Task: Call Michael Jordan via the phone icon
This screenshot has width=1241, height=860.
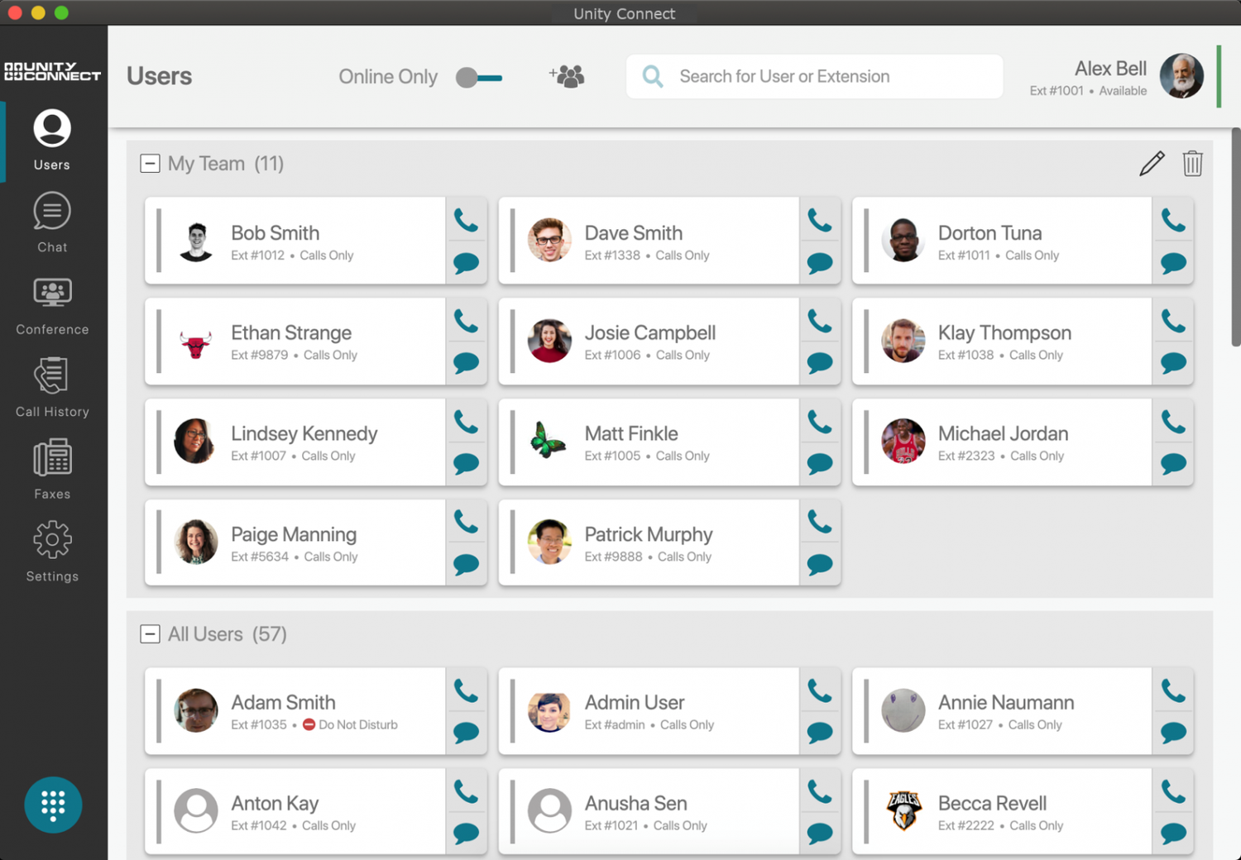Action: pos(1173,420)
